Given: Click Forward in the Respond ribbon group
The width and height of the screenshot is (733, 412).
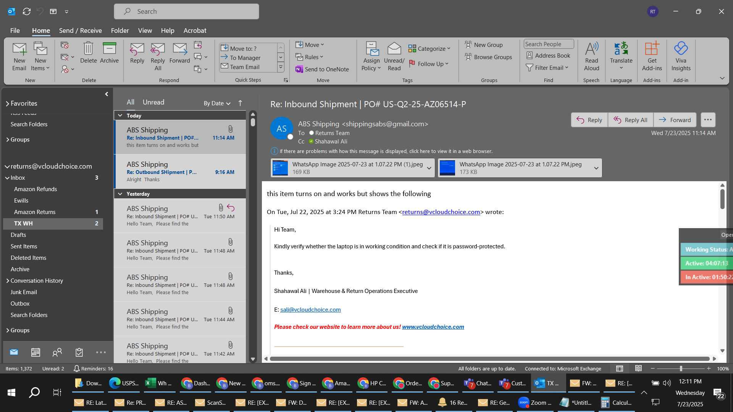Looking at the screenshot, I should coord(179,53).
